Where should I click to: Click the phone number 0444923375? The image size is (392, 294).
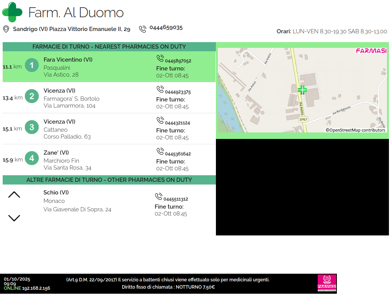point(178,92)
